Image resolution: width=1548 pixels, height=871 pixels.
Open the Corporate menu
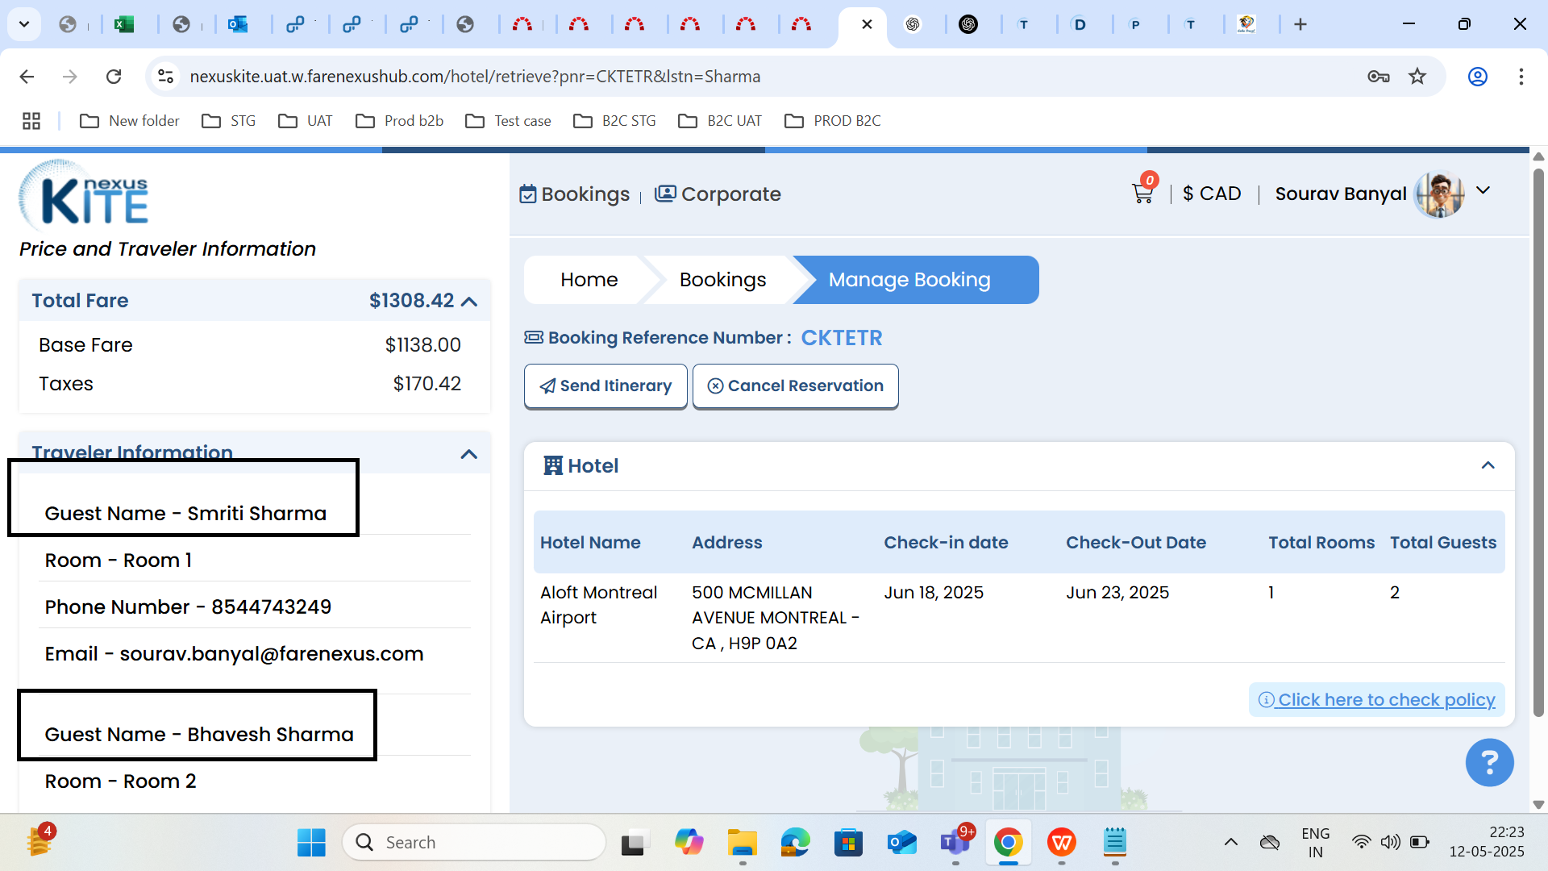pos(718,194)
